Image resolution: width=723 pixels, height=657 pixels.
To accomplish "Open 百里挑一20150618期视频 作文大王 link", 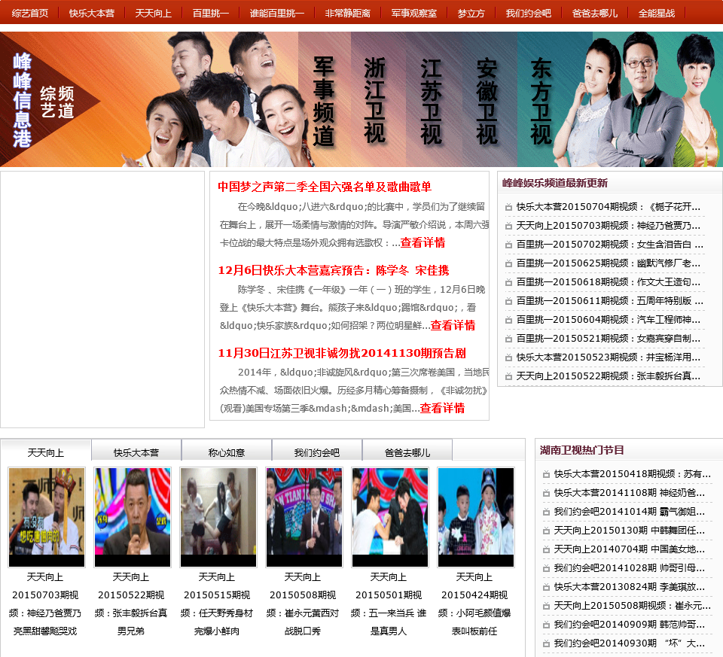I will click(x=609, y=282).
